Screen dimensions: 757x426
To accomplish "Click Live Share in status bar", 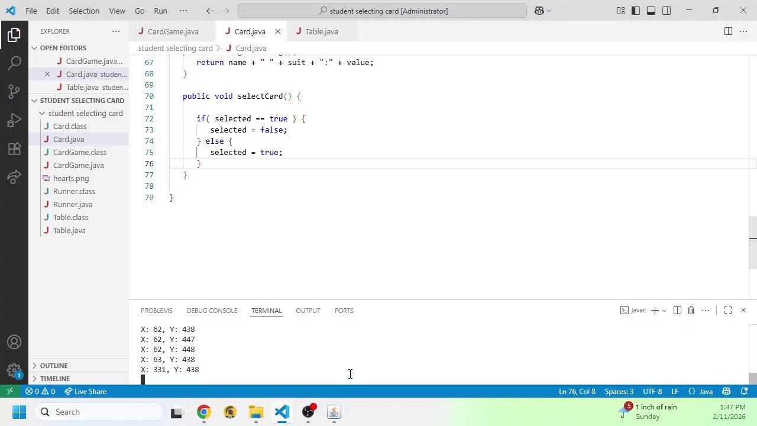I will pyautogui.click(x=86, y=392).
